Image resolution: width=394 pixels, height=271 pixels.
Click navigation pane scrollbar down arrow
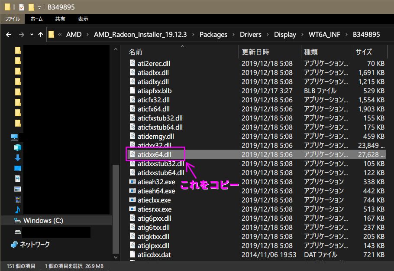(x=116, y=258)
